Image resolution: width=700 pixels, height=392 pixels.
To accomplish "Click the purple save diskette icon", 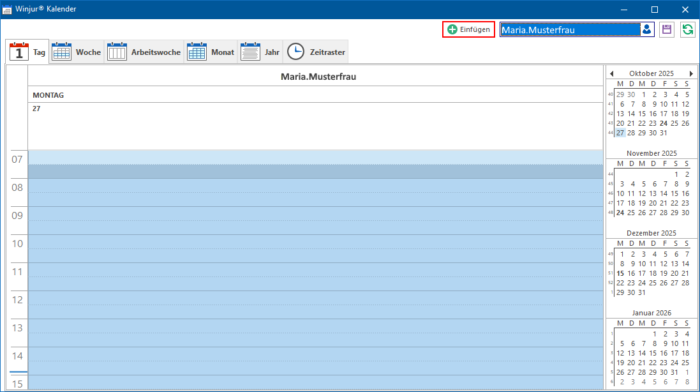I will click(667, 29).
